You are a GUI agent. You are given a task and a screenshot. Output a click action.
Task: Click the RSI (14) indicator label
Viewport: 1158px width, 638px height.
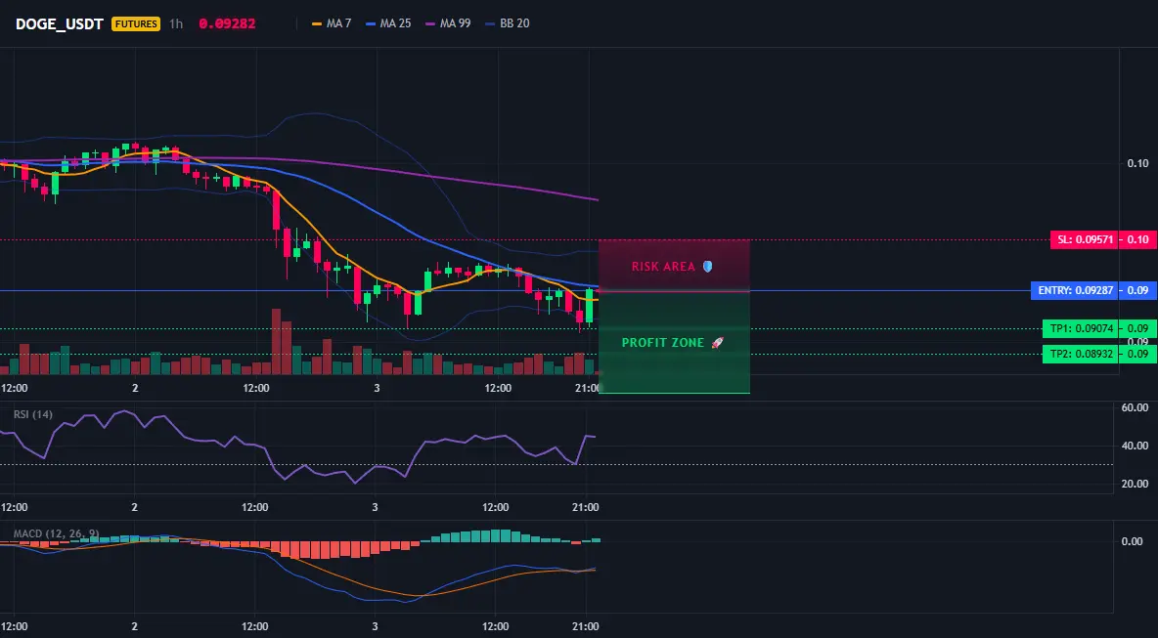click(33, 414)
